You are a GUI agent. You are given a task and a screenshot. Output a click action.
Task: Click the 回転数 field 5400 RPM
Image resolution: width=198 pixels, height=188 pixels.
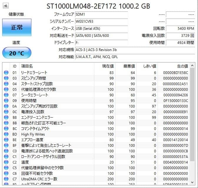(180, 29)
